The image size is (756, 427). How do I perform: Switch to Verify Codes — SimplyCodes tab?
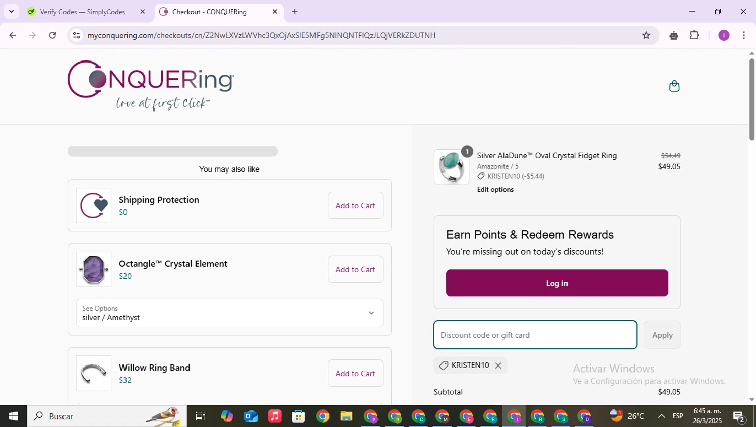pos(82,12)
